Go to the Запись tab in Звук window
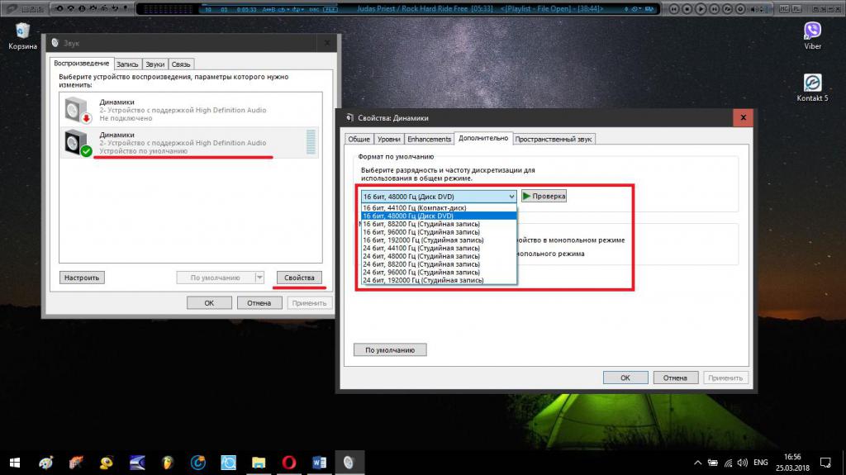Viewport: 846px width, 475px height. (x=126, y=64)
